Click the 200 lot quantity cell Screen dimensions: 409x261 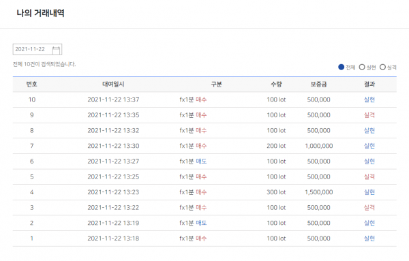(276, 146)
